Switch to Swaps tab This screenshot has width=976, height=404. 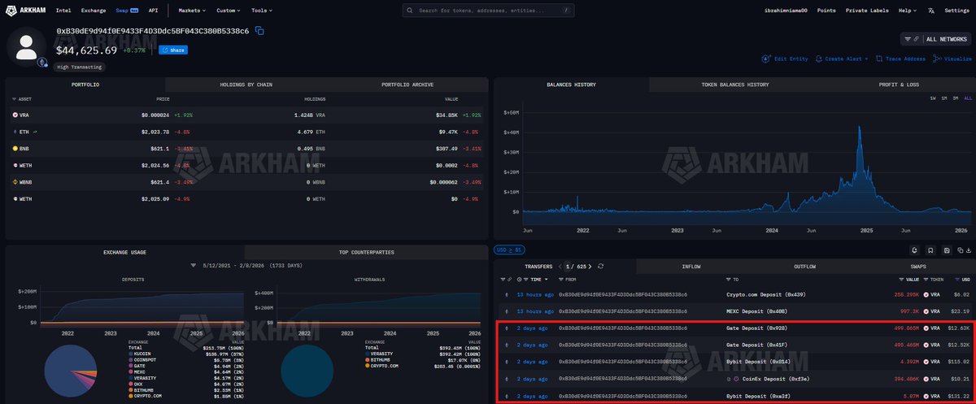(917, 266)
